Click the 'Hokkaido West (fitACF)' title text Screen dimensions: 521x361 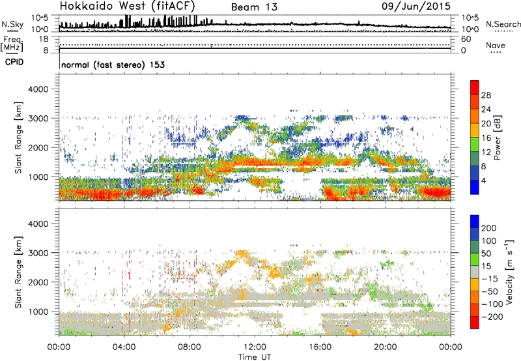coord(127,6)
